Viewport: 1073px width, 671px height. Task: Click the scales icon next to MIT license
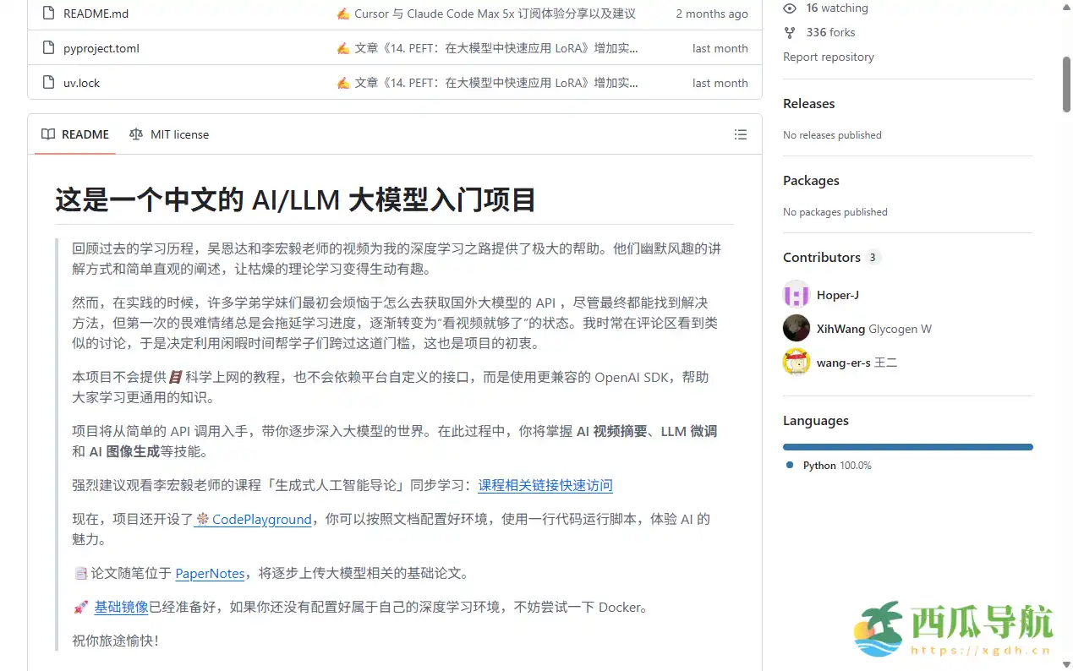(x=135, y=134)
